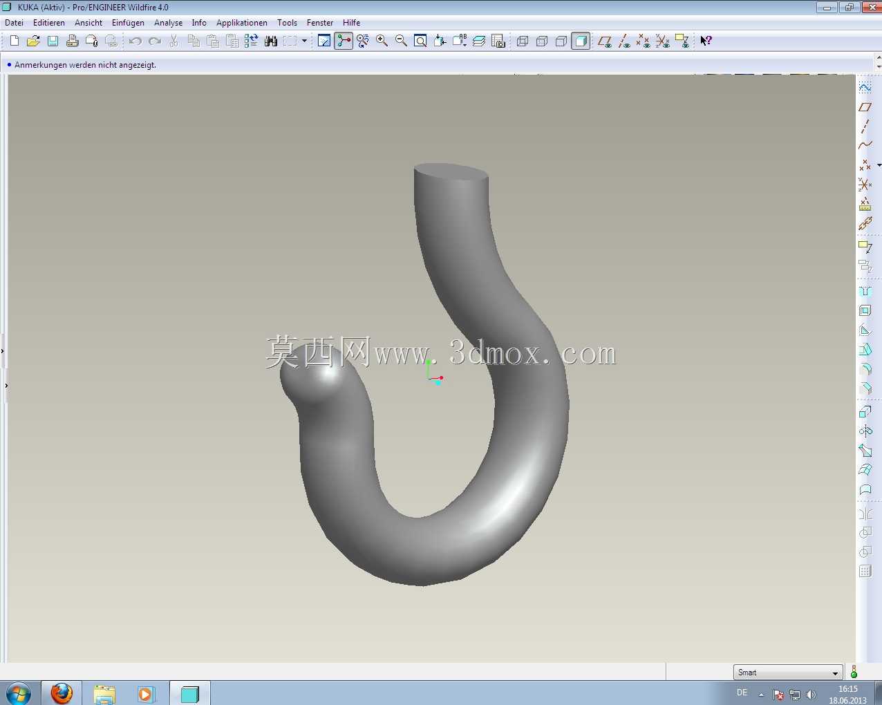Viewport: 882px width, 705px height.
Task: Click the Draft tool icon
Action: point(865,349)
